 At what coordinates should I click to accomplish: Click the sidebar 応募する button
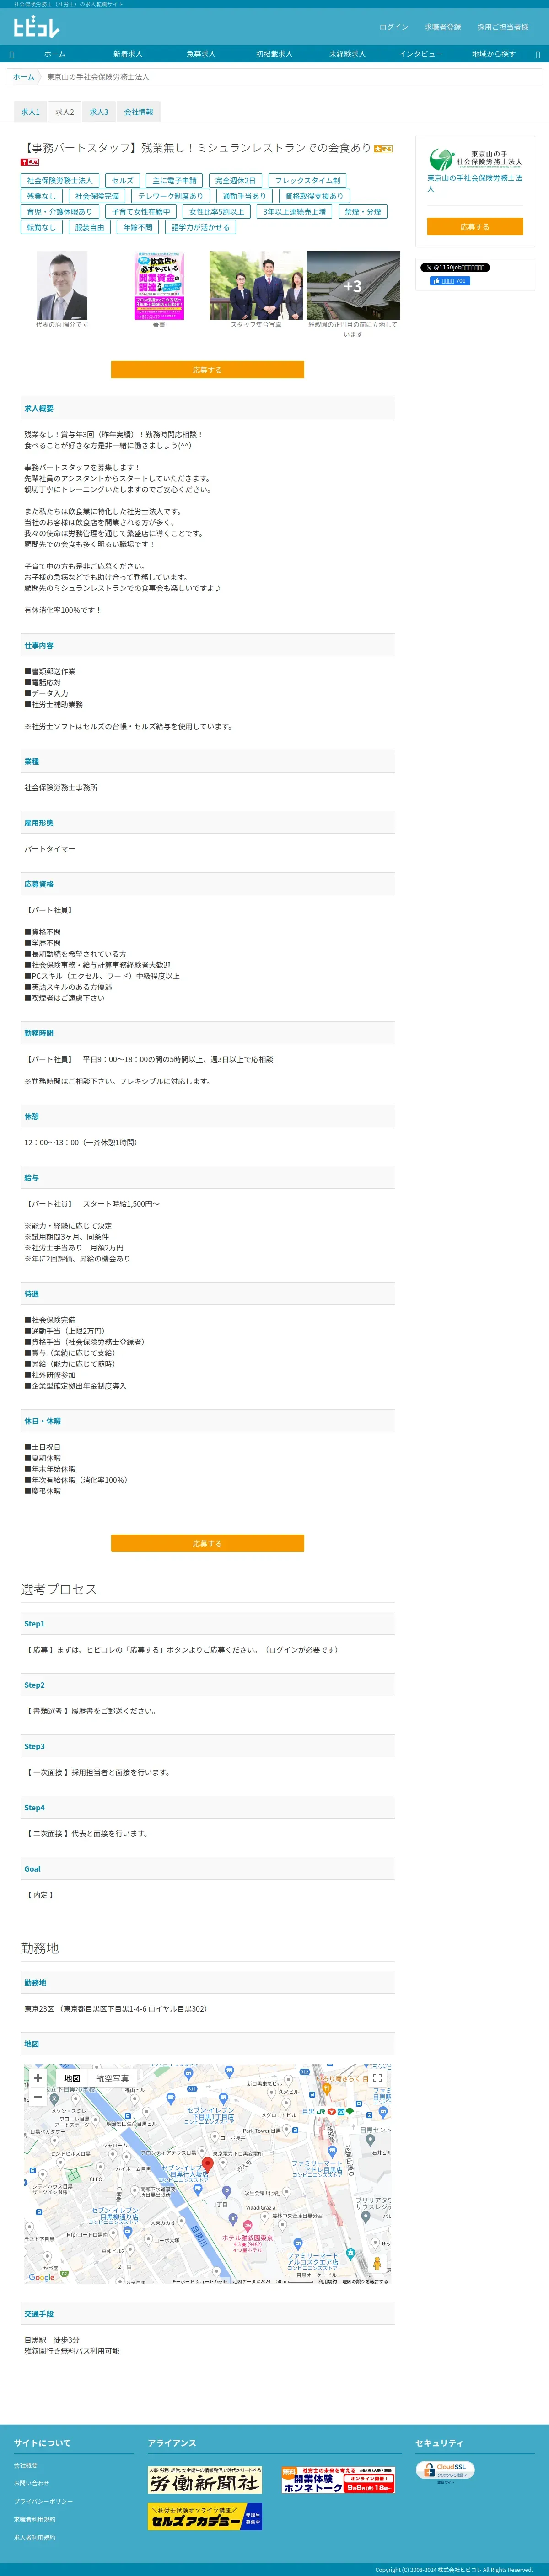click(x=475, y=227)
